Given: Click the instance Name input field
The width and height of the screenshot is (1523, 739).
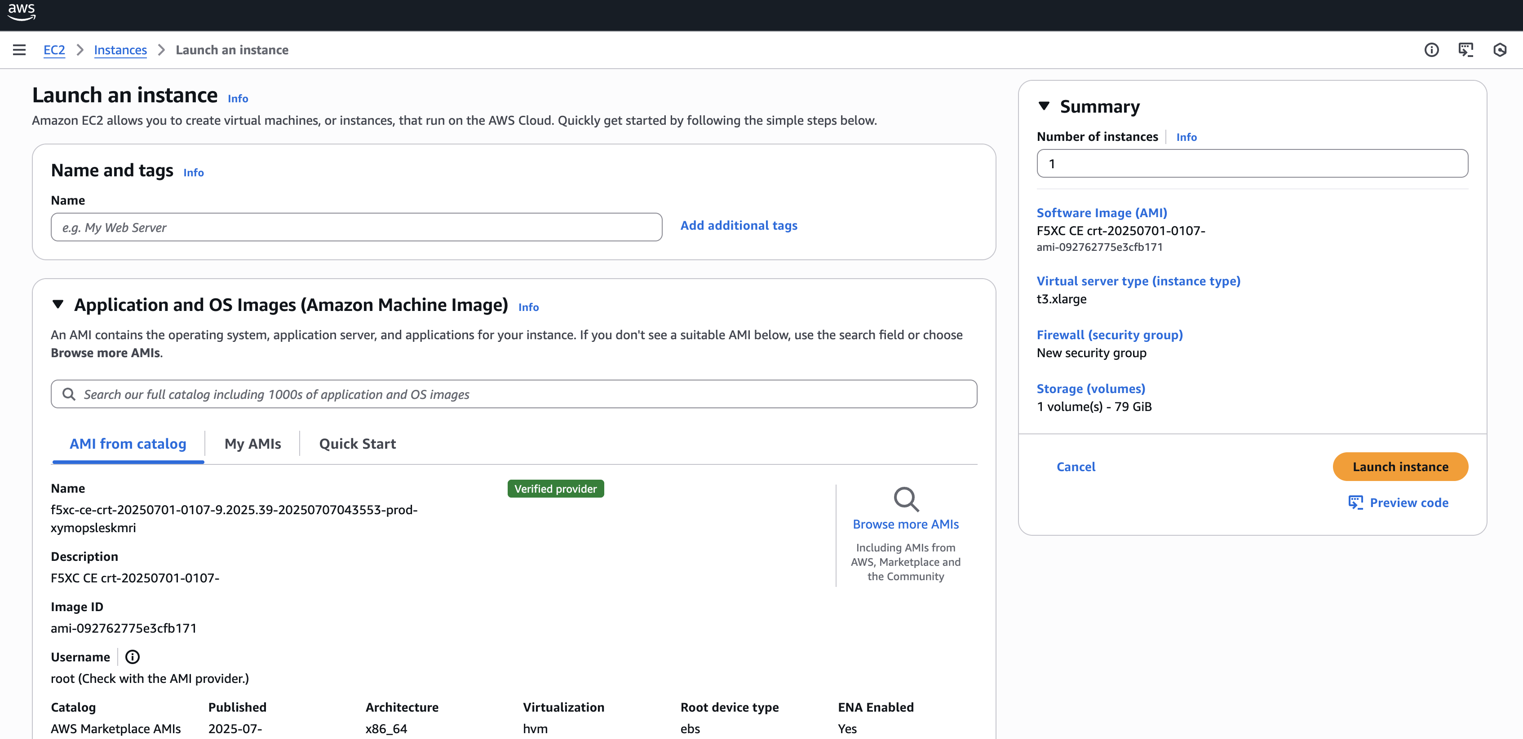Looking at the screenshot, I should pos(356,227).
